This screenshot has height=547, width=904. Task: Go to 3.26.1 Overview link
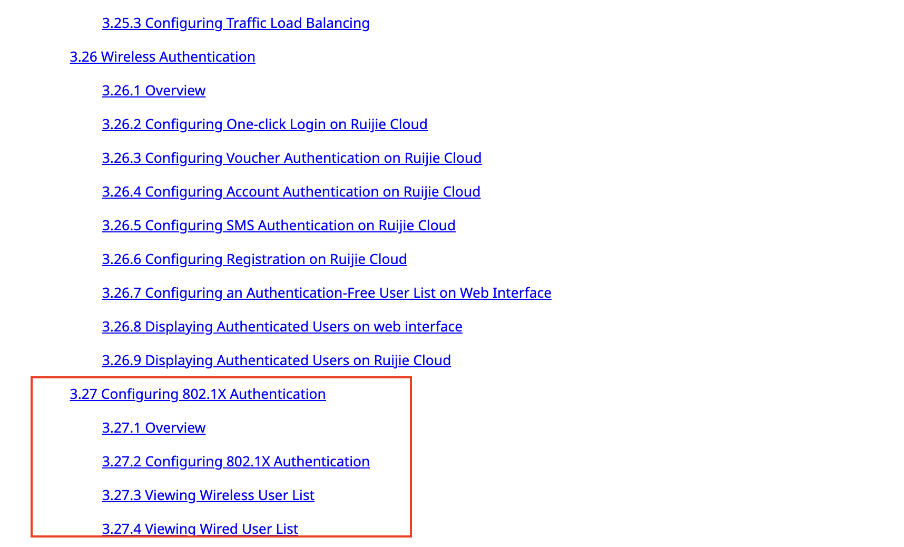(153, 91)
